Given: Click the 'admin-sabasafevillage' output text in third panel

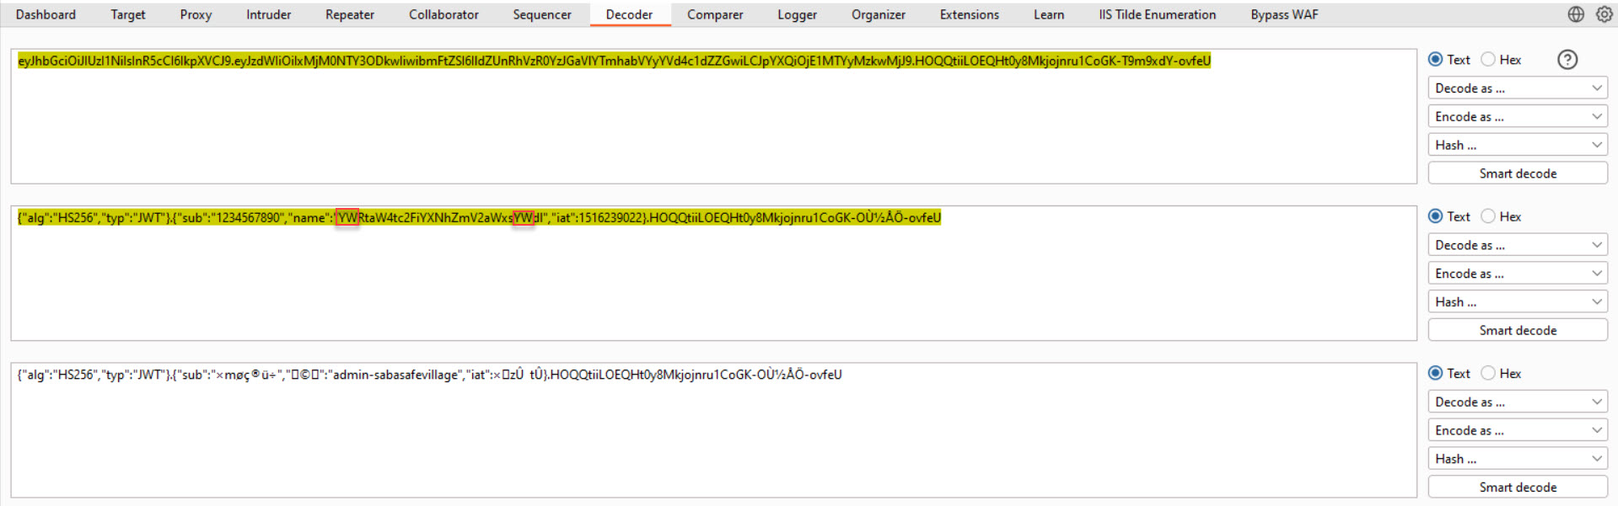Looking at the screenshot, I should coord(398,375).
